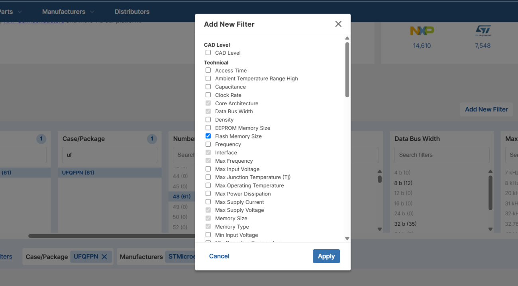Tick the Frequency checkbox
Viewport: 518px width, 286px height.
208,144
